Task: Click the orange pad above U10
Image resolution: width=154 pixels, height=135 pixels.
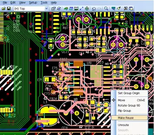Action: (78, 64)
